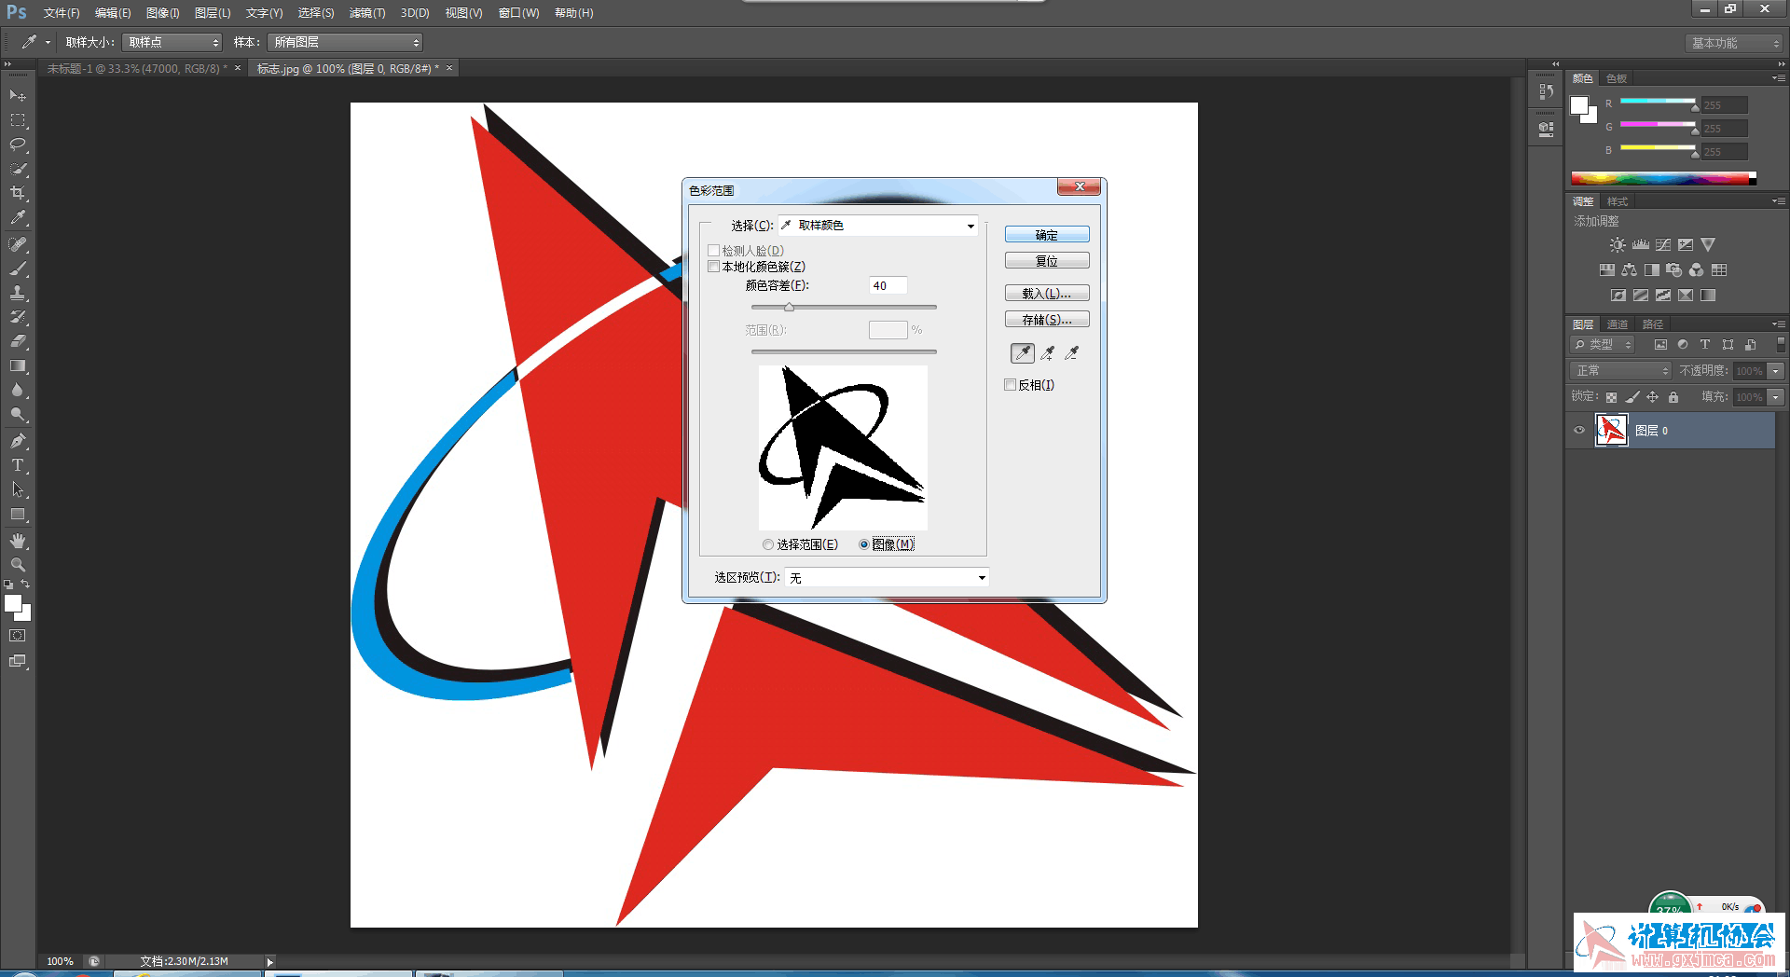Viewport: 1790px width, 977px height.
Task: Select the Spot Healing Brush tool
Action: (x=17, y=244)
